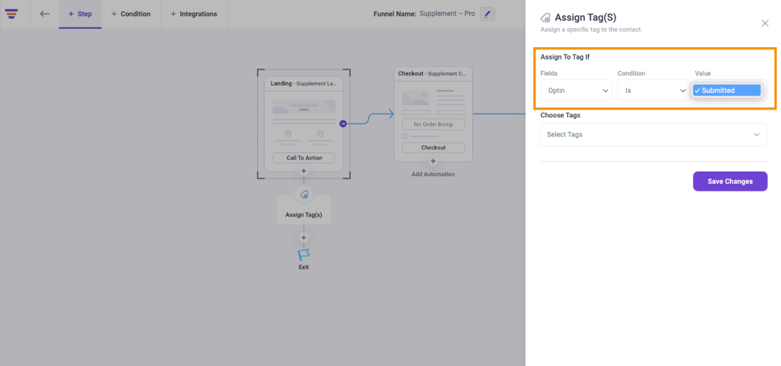Open the Condition tab

131,14
